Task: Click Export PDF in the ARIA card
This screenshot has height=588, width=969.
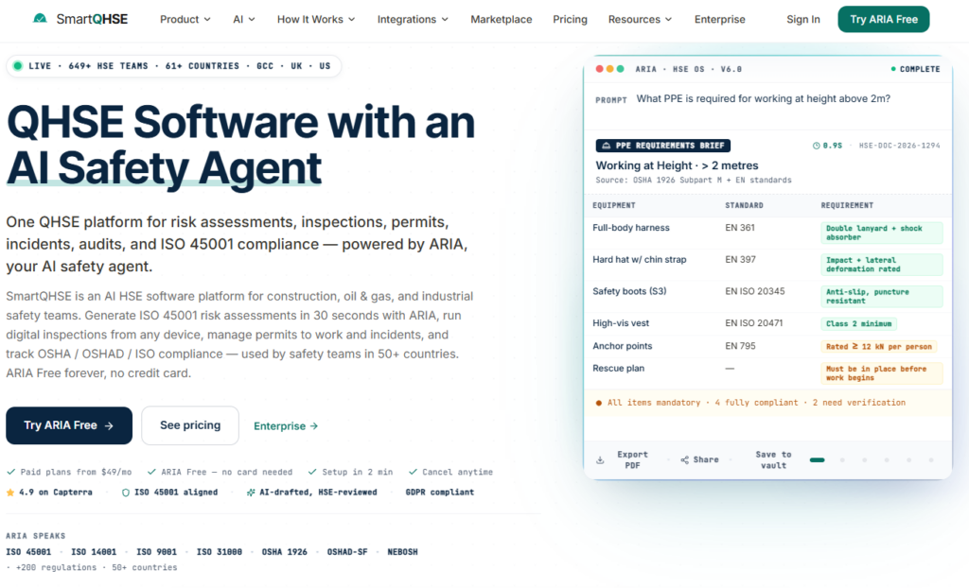Action: 623,459
